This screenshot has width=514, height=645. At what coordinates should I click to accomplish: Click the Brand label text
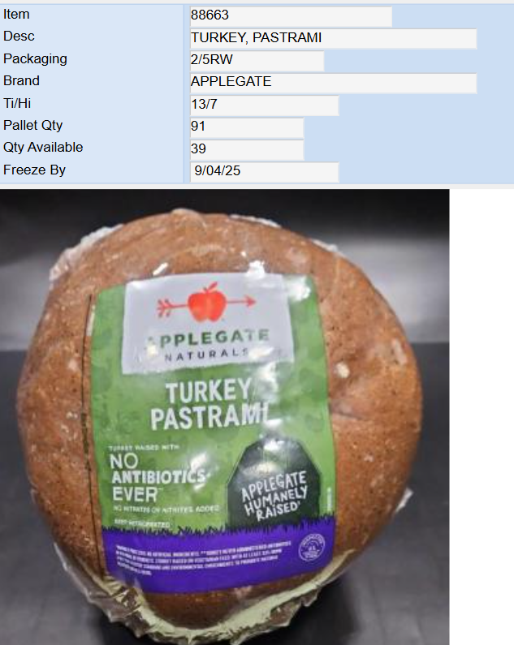tap(21, 80)
